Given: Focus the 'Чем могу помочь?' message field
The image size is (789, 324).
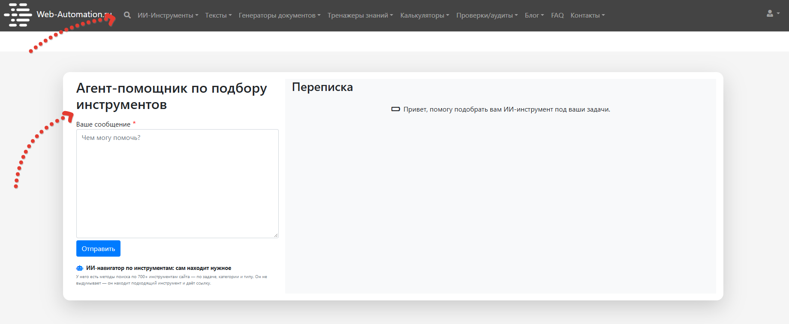Looking at the screenshot, I should pyautogui.click(x=178, y=184).
